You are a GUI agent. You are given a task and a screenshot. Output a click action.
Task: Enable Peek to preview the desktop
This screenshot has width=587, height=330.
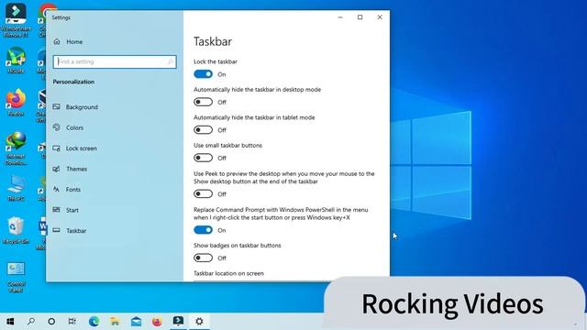[x=204, y=193]
